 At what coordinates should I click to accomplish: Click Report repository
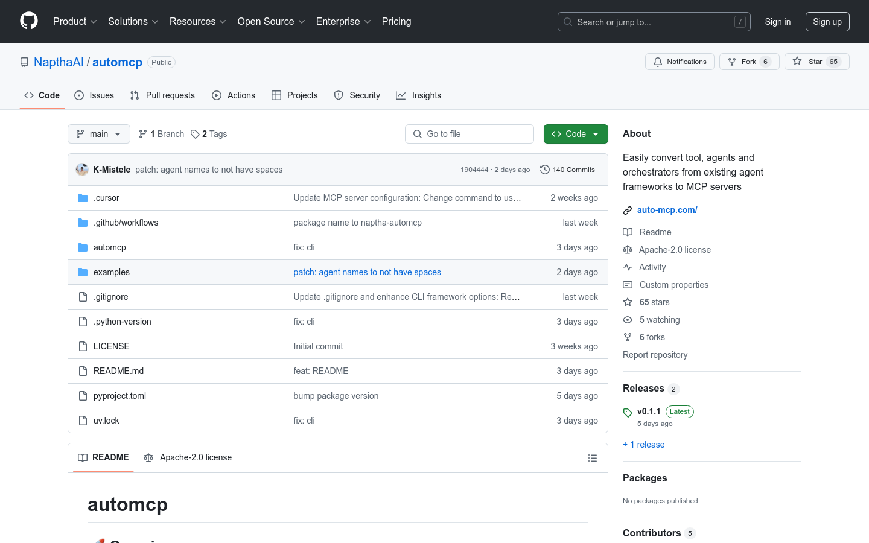click(655, 355)
